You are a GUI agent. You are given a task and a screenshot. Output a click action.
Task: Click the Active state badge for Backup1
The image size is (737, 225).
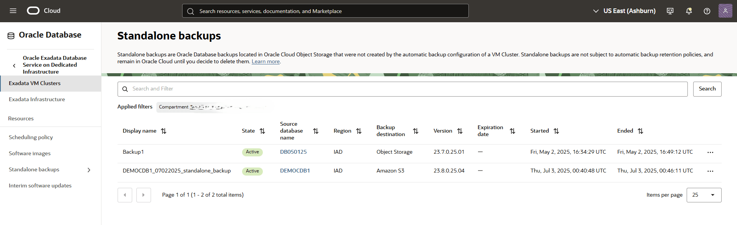(252, 152)
